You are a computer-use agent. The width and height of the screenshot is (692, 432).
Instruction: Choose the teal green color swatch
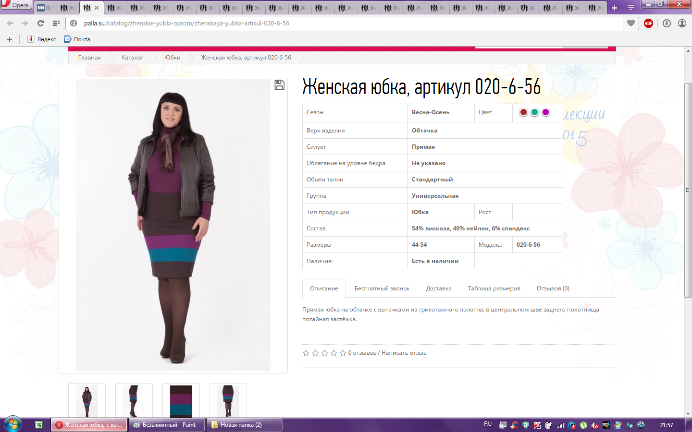[534, 112]
